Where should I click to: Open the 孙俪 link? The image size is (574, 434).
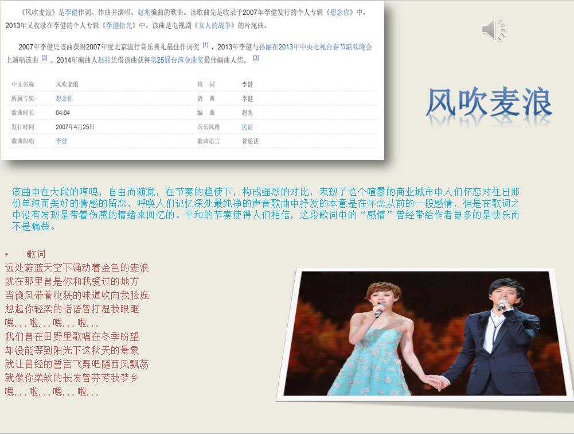(265, 47)
